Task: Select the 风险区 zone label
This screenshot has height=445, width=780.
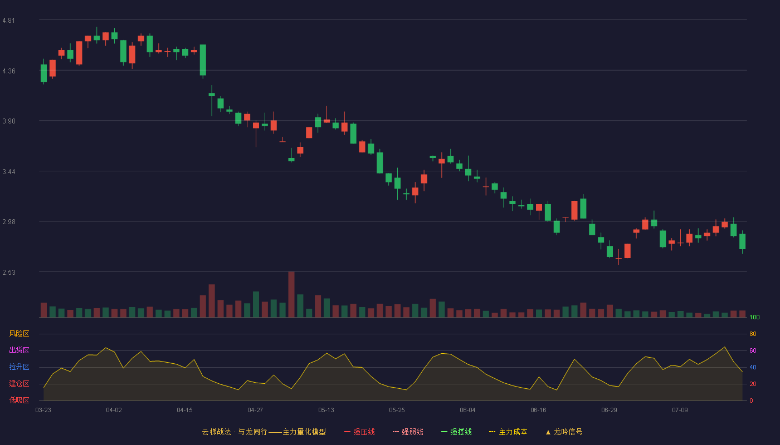Action: pyautogui.click(x=19, y=334)
